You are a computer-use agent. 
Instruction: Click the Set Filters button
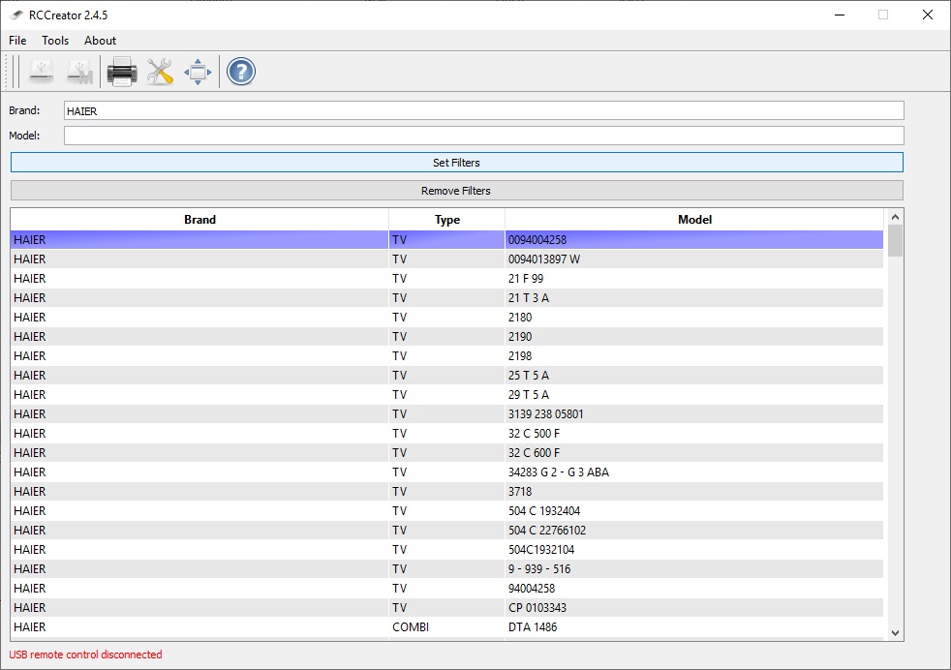(x=456, y=162)
